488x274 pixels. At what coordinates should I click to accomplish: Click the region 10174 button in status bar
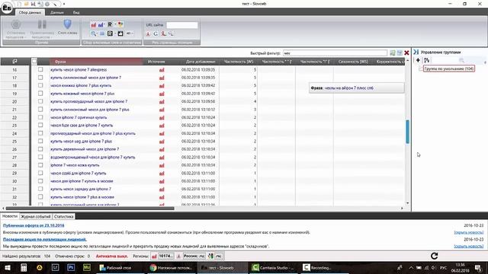tap(165, 256)
